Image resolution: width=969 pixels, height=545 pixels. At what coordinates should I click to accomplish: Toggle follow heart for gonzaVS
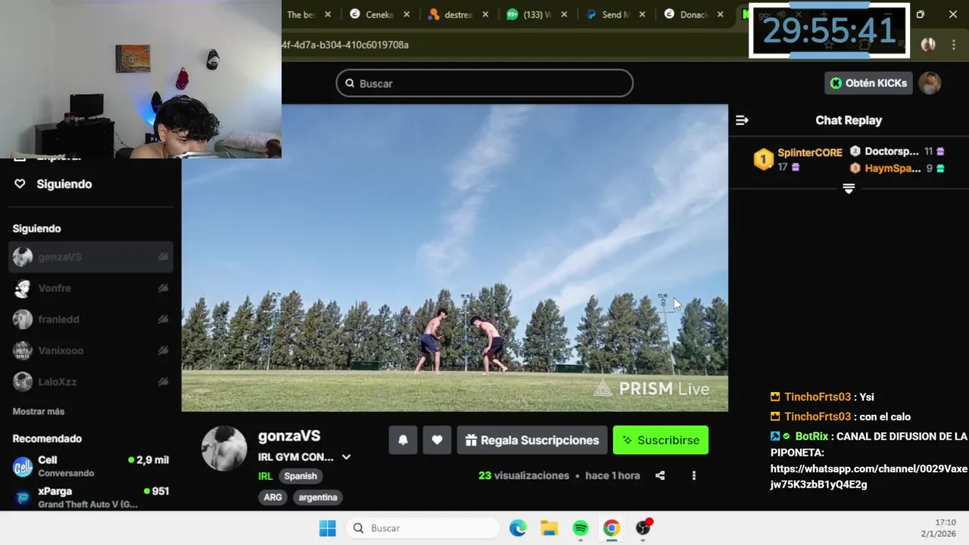coord(437,441)
